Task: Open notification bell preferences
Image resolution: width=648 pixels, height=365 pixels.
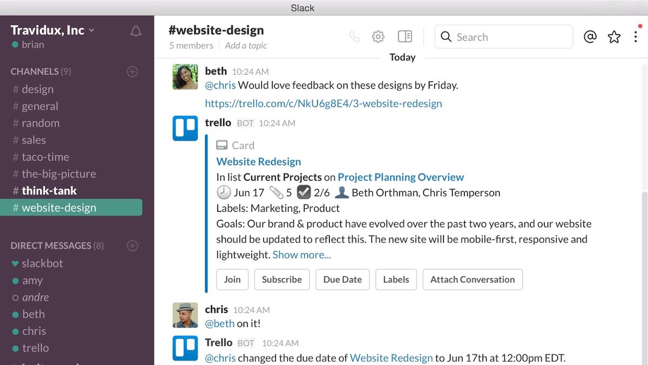Action: [136, 31]
